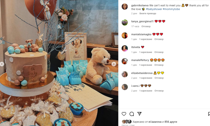Image resolution: width=210 pixels, height=126 pixels.
Task: View the 856 други likes list
Action: (171, 122)
